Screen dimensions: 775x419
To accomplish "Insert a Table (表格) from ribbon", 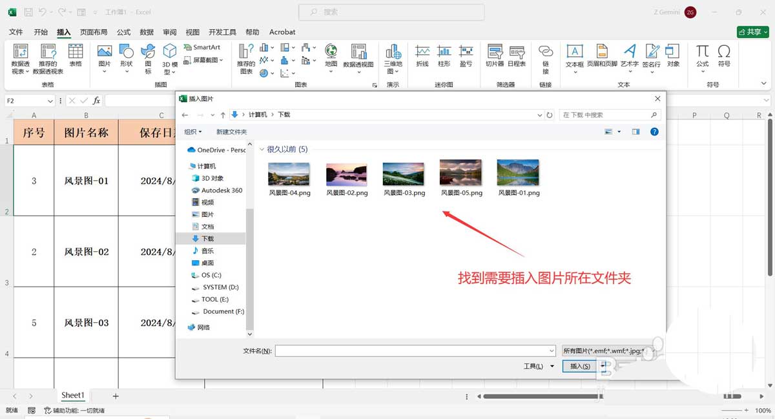I will 76,56.
